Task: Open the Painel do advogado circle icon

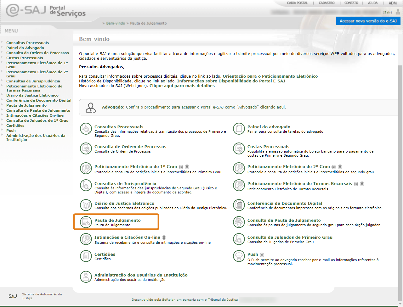Action: click(239, 129)
